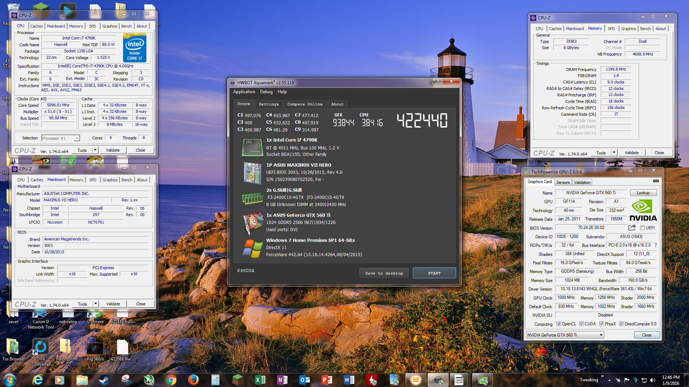Open Firefox from the taskbar
Image resolution: width=689 pixels, height=387 pixels.
pos(193,380)
